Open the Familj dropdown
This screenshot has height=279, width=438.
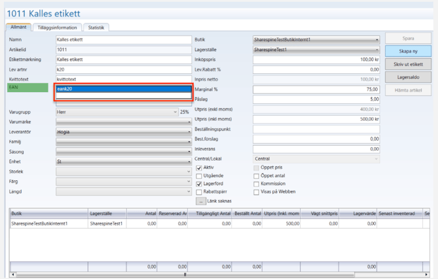coord(123,142)
